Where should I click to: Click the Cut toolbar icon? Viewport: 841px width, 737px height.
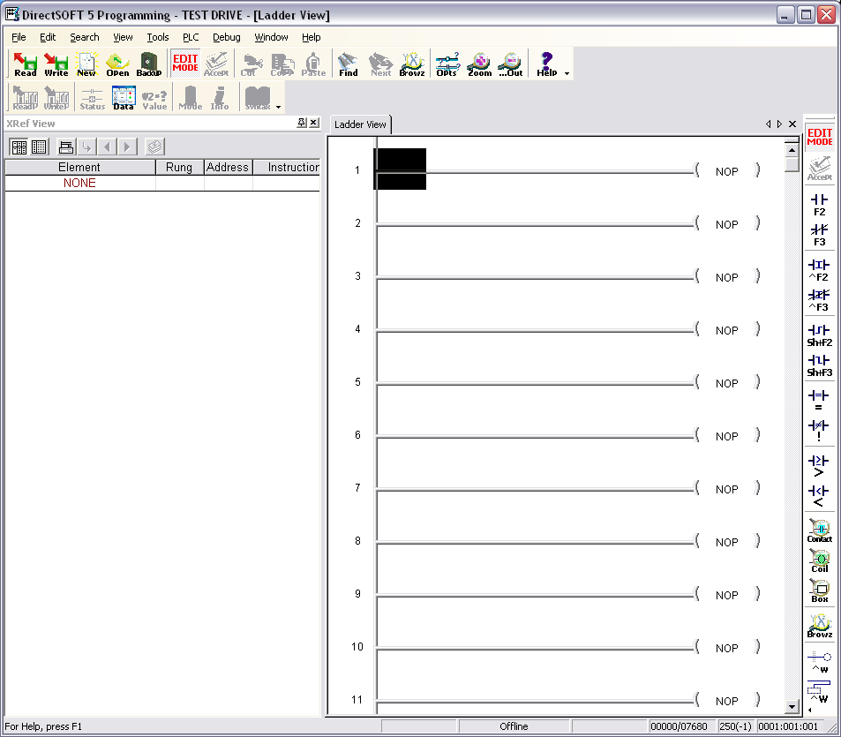(251, 64)
